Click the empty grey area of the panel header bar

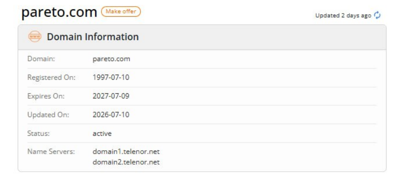[261, 37]
